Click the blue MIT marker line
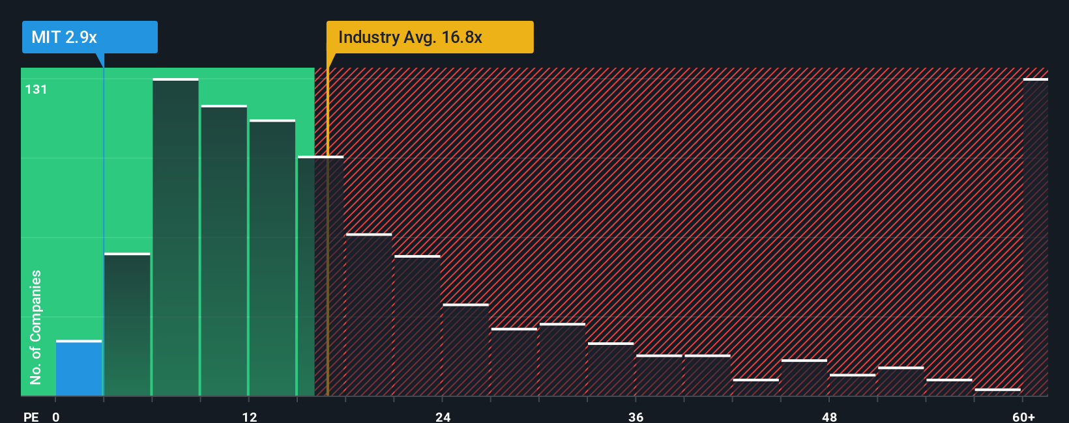The height and width of the screenshot is (423, 1069). (x=104, y=232)
